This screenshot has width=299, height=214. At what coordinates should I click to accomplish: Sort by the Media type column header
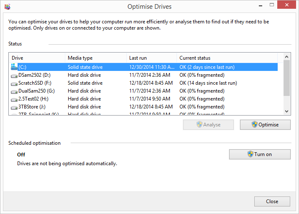pos(96,58)
